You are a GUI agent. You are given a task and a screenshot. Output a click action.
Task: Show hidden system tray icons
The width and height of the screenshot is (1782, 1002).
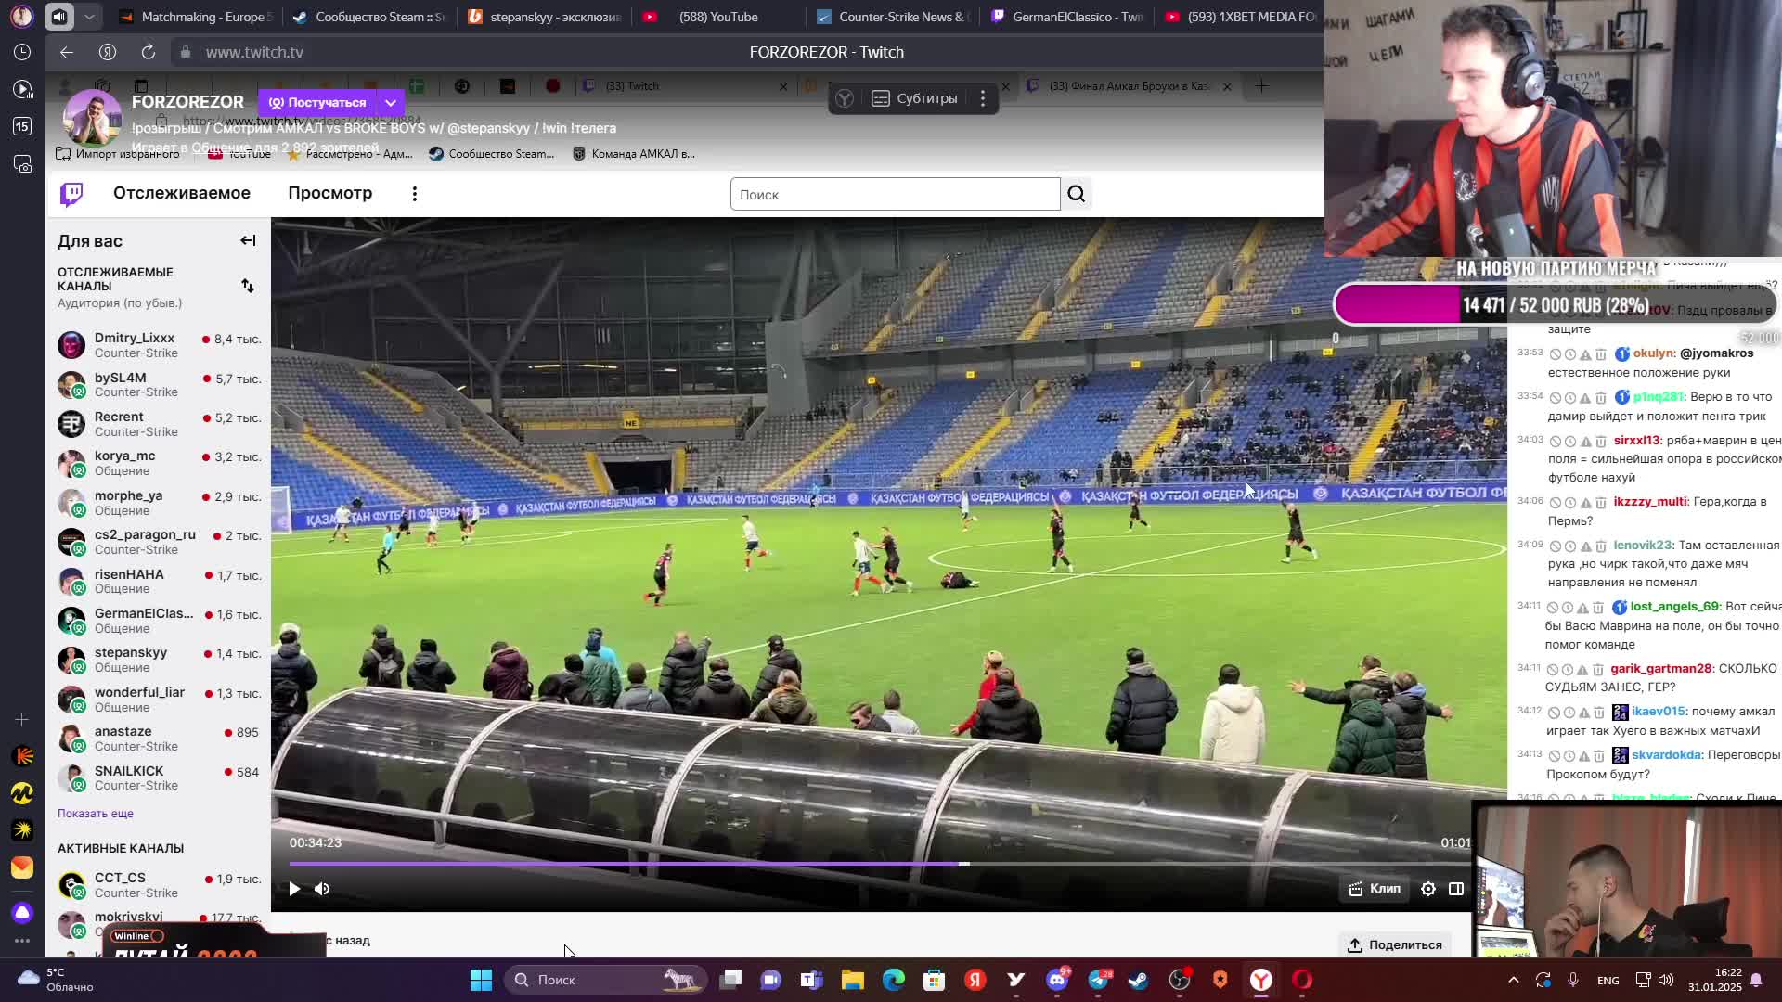coord(1514,980)
